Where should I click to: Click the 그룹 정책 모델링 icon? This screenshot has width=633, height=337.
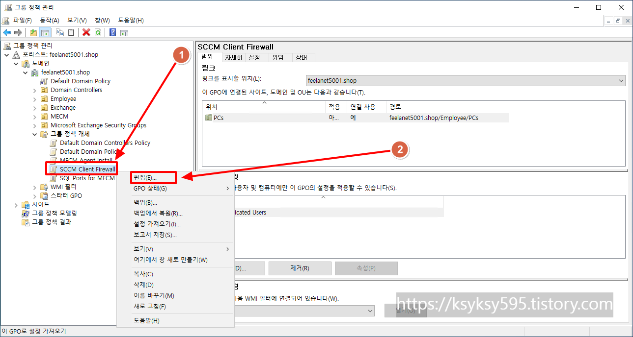tap(26, 214)
